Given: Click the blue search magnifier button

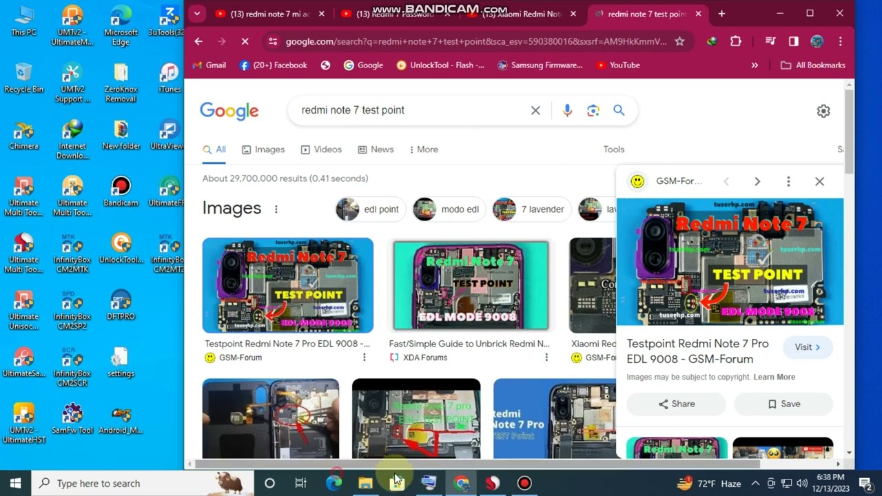Looking at the screenshot, I should 619,110.
